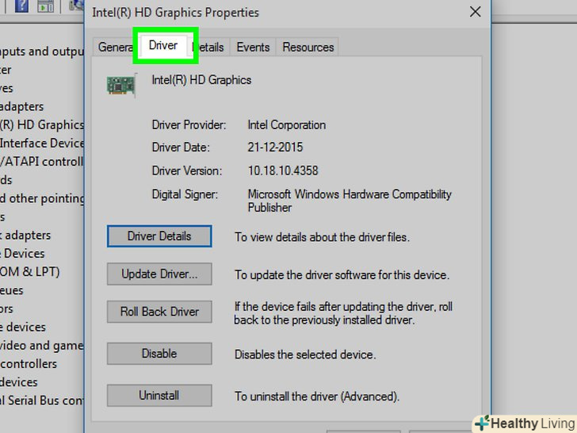This screenshot has width=577, height=433.
Task: Select 'other pointing' devices entry in Device Manager
Action: 42,198
